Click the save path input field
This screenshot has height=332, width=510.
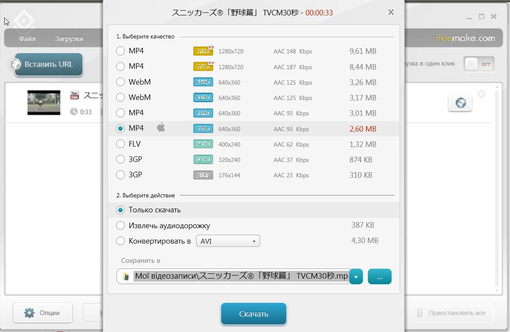tap(233, 276)
